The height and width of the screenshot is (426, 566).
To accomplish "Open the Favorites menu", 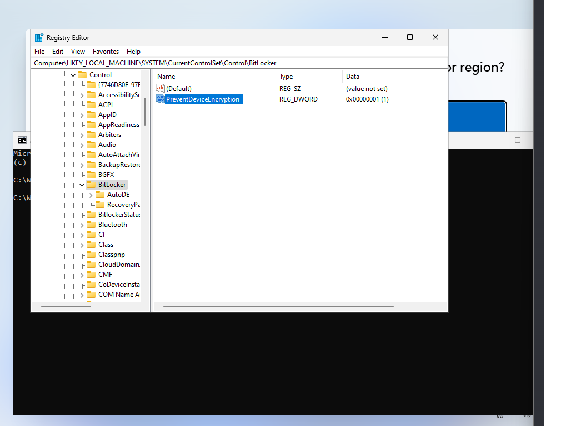I will [106, 52].
